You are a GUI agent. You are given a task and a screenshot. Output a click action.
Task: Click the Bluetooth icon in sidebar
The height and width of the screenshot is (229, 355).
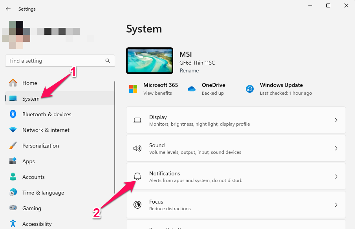[x=13, y=114]
